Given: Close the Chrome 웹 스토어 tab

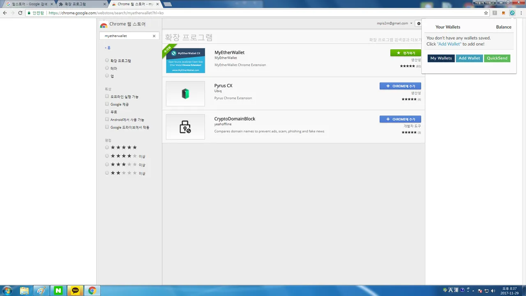Looking at the screenshot, I should point(157,4).
